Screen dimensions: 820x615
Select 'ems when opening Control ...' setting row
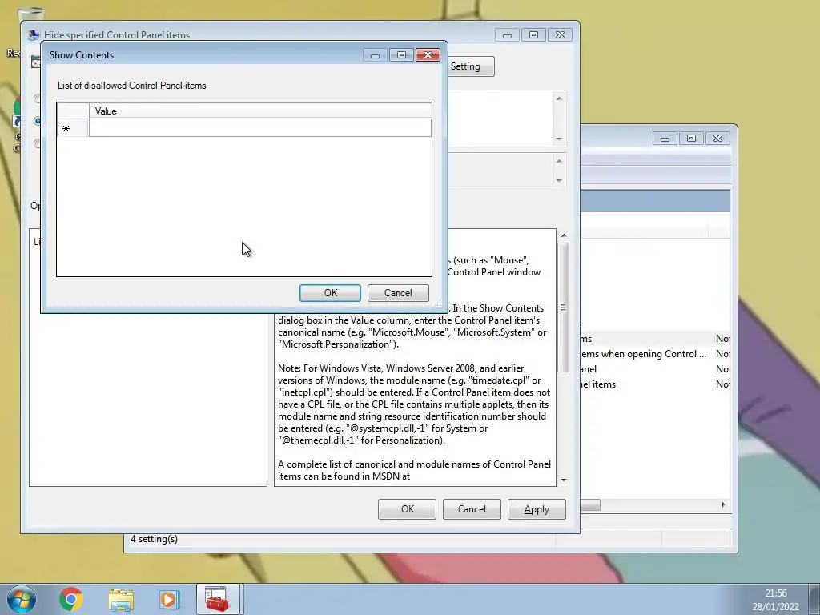point(655,353)
